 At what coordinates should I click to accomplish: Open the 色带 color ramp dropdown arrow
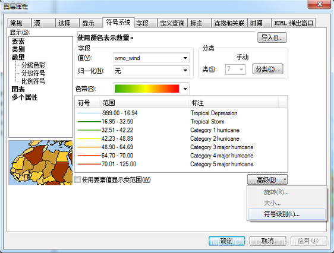[185, 88]
